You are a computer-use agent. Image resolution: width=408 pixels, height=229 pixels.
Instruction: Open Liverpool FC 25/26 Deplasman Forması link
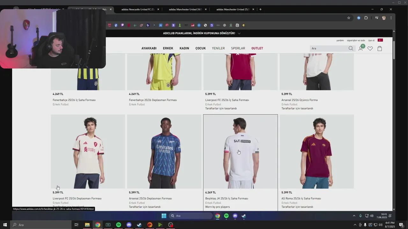(x=77, y=198)
